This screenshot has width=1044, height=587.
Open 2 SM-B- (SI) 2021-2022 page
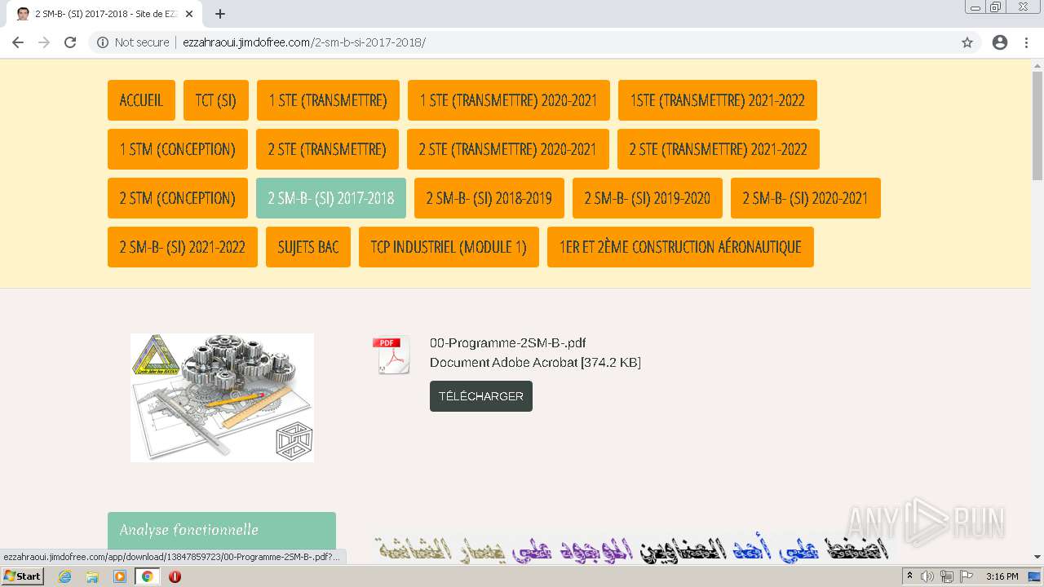pyautogui.click(x=183, y=247)
